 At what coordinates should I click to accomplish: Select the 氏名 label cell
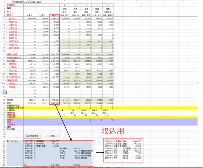coord(9,15)
